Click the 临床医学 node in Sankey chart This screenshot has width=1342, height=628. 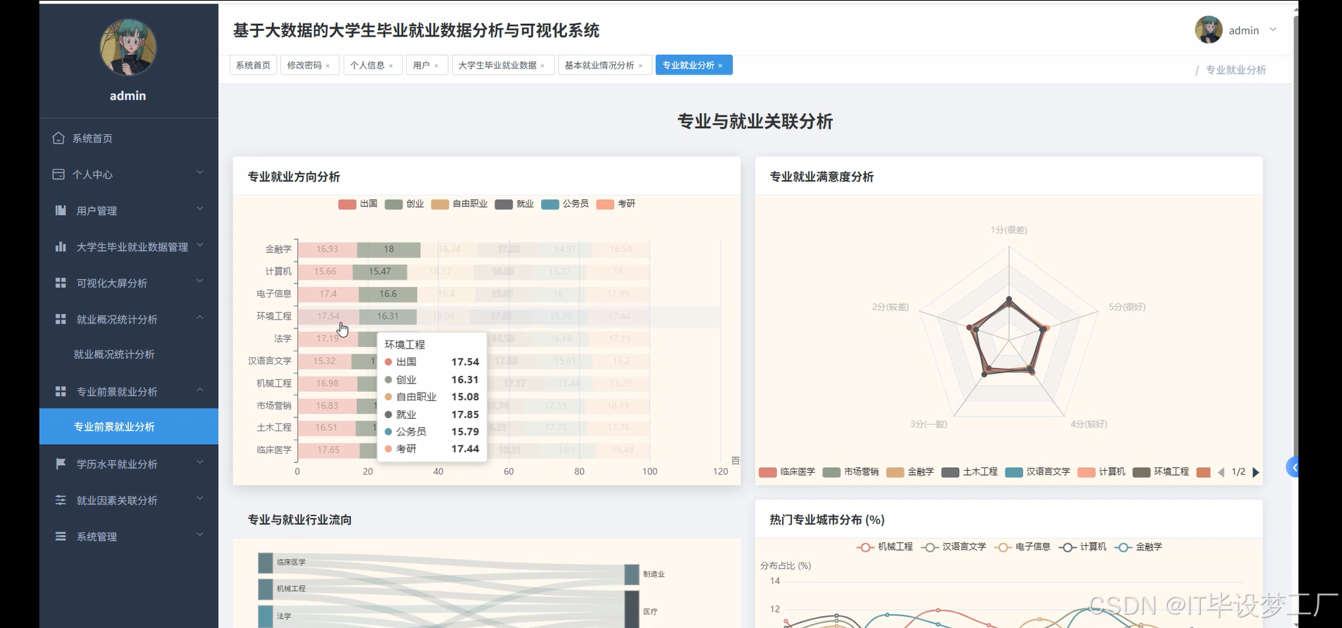pos(265,563)
